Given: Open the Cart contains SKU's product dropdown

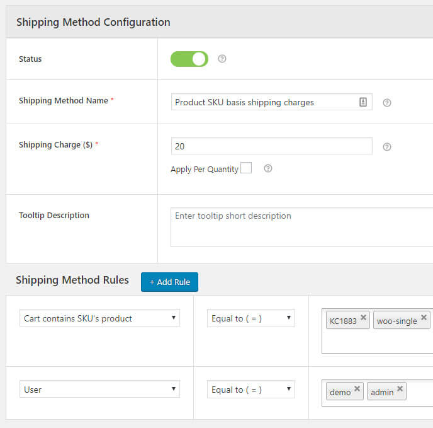Looking at the screenshot, I should pos(99,318).
